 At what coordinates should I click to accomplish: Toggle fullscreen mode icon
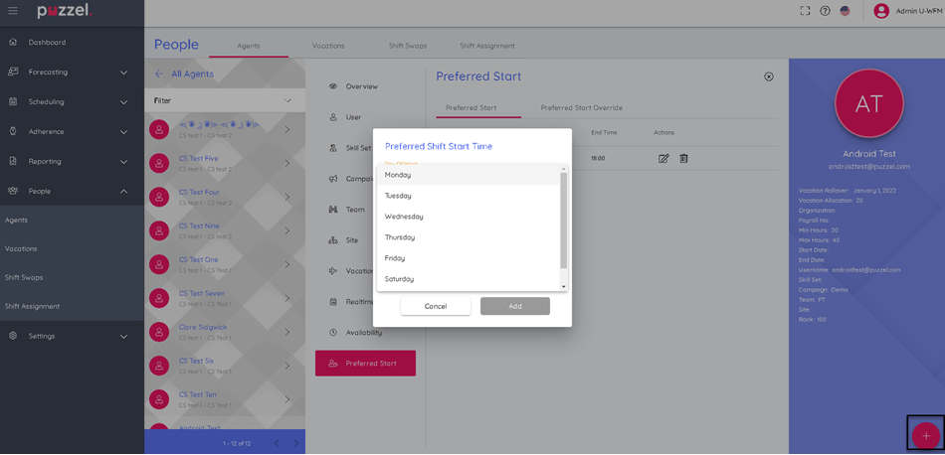click(x=805, y=11)
